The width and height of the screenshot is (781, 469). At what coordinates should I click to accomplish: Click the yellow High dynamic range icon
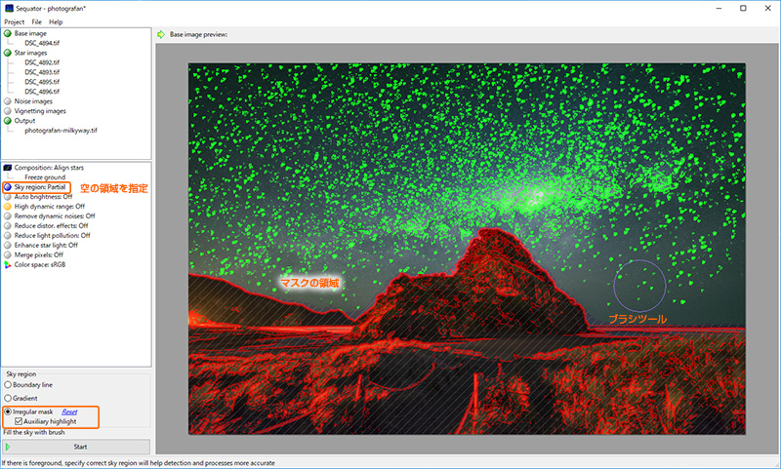pos(8,207)
